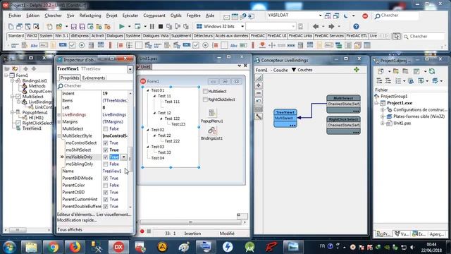Select the FireDAC palette tab
Screen dimensions: 451x254
tap(258, 36)
